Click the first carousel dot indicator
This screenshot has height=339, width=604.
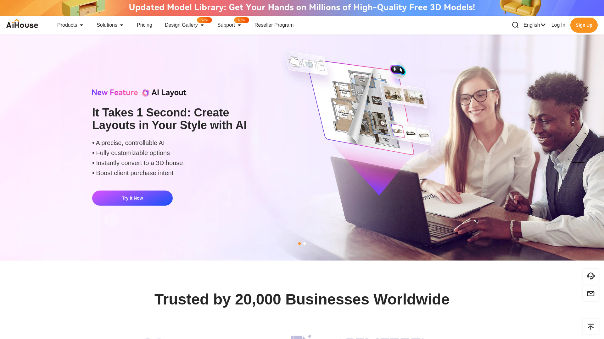299,243
